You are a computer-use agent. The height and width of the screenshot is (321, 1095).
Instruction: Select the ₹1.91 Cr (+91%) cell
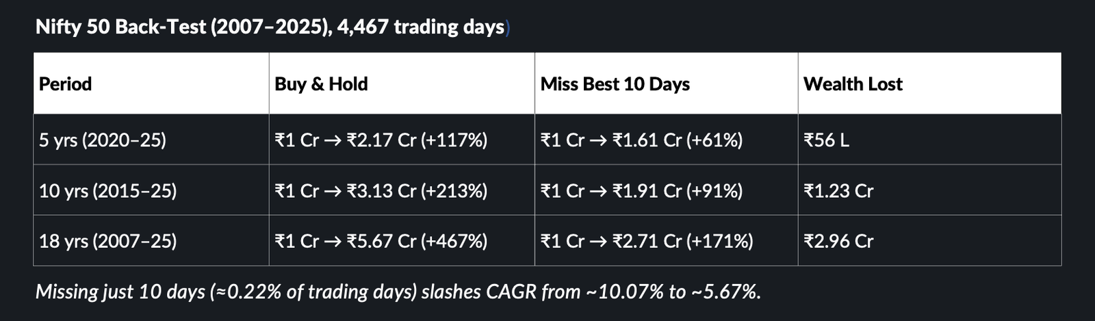click(x=641, y=191)
